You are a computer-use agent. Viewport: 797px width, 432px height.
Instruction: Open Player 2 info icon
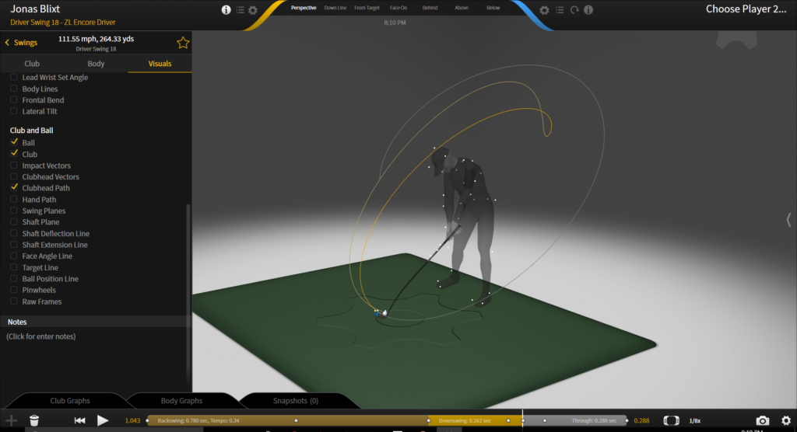tap(588, 9)
